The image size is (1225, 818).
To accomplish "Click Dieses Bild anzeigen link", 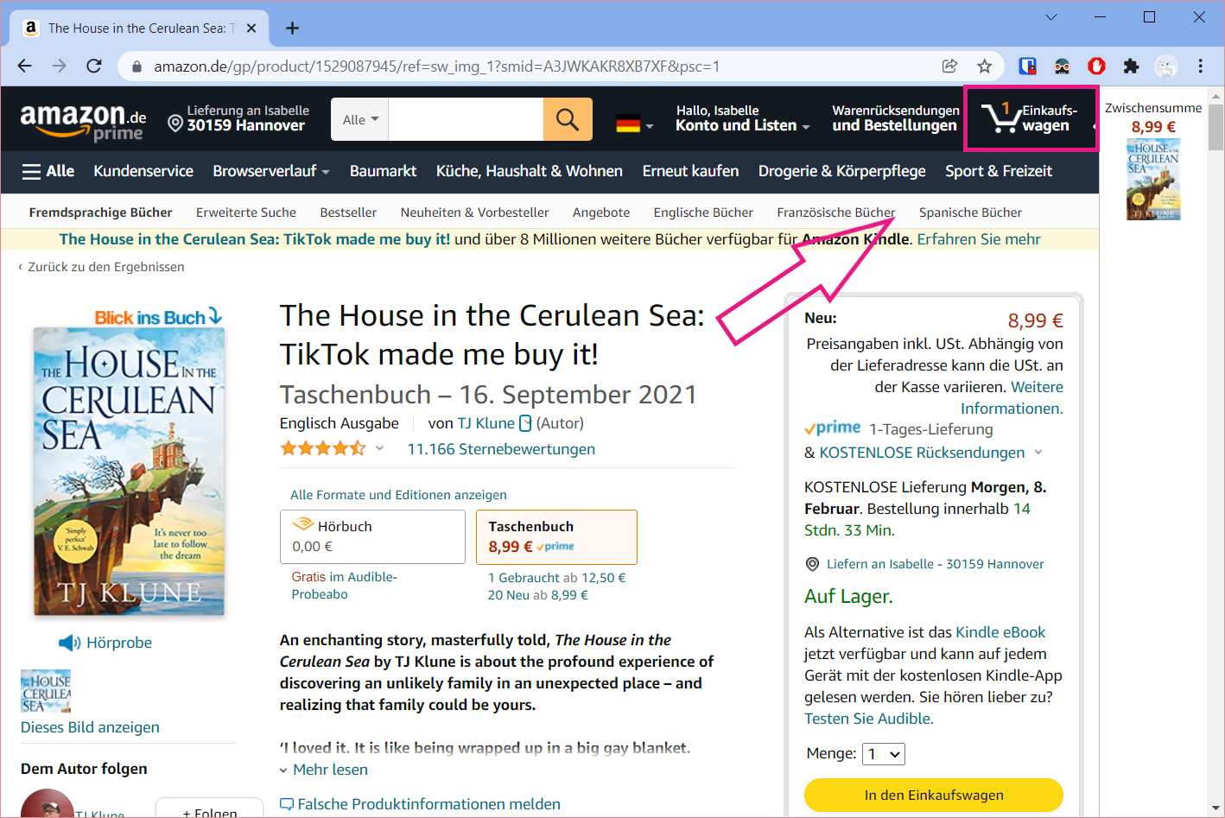I will (x=90, y=727).
